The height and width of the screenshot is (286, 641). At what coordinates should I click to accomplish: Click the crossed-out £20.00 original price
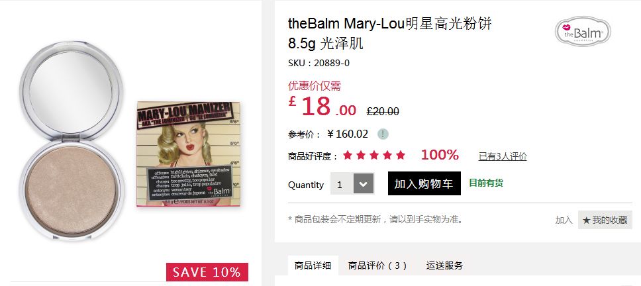383,111
